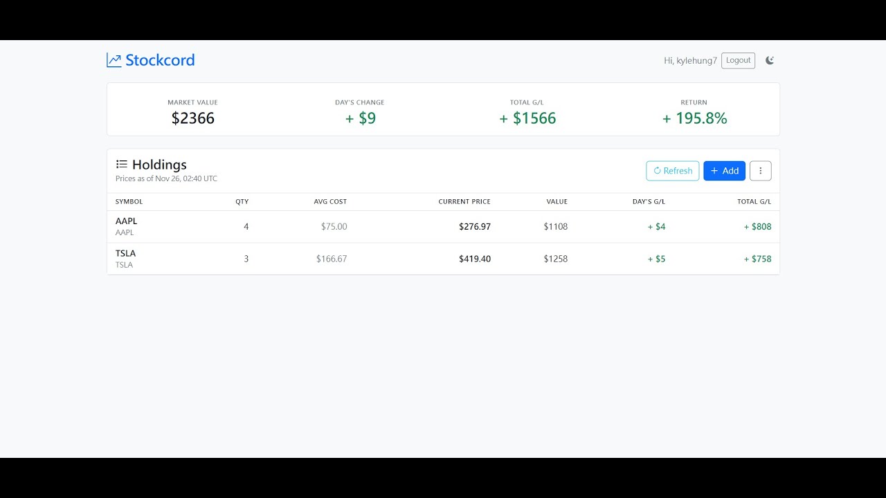Click the Holdings section heading

159,165
